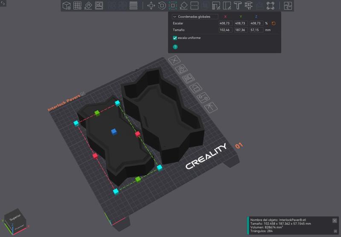Click Tamaño Z field 57,15
This screenshot has height=237, width=341.
pyautogui.click(x=256, y=30)
